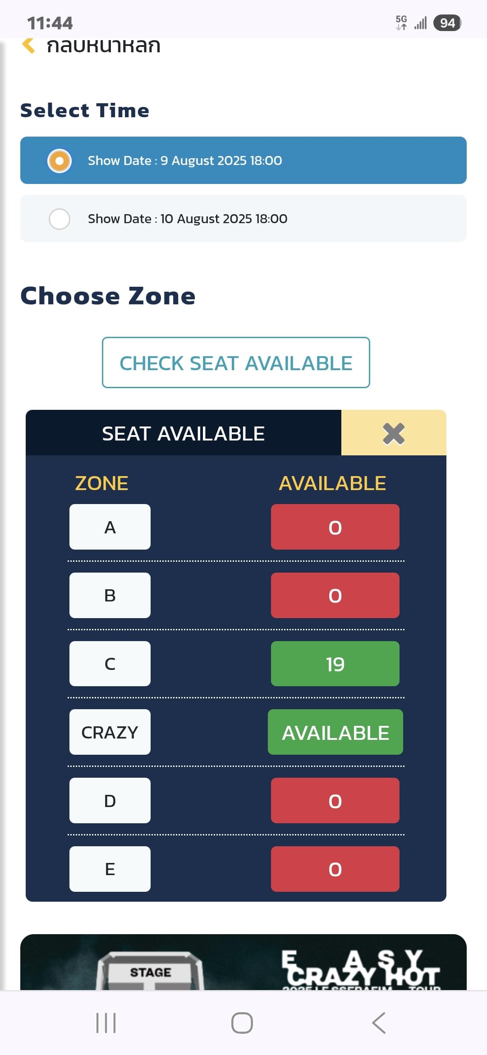Viewport: 487px width, 1055px height.
Task: Tap the battery indicator in status bar
Action: coord(447,23)
